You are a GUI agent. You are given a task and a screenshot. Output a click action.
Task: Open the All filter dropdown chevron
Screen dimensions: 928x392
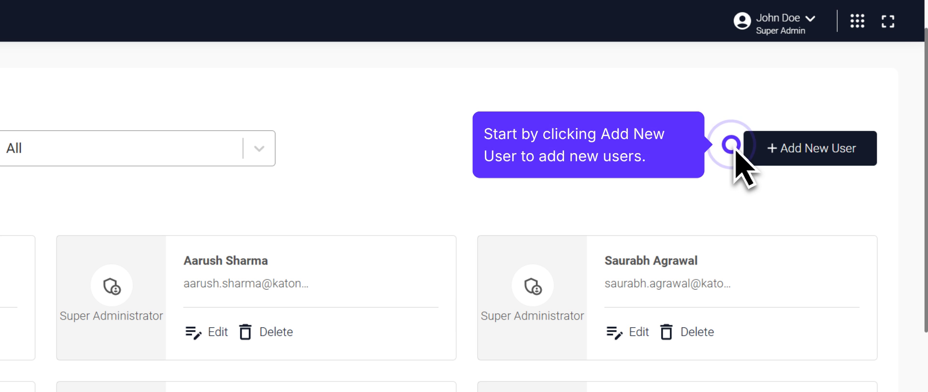(x=259, y=149)
